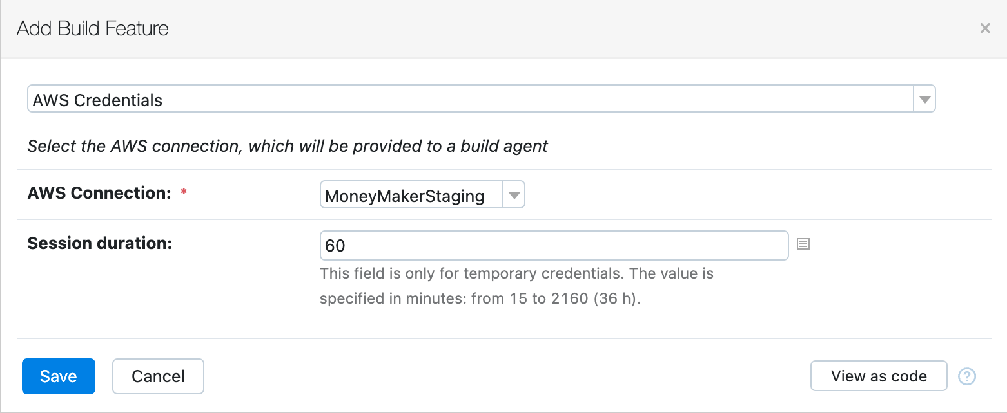Open the AWS Credentials build feature selector
Viewport: 1007px width, 413px height.
click(481, 100)
